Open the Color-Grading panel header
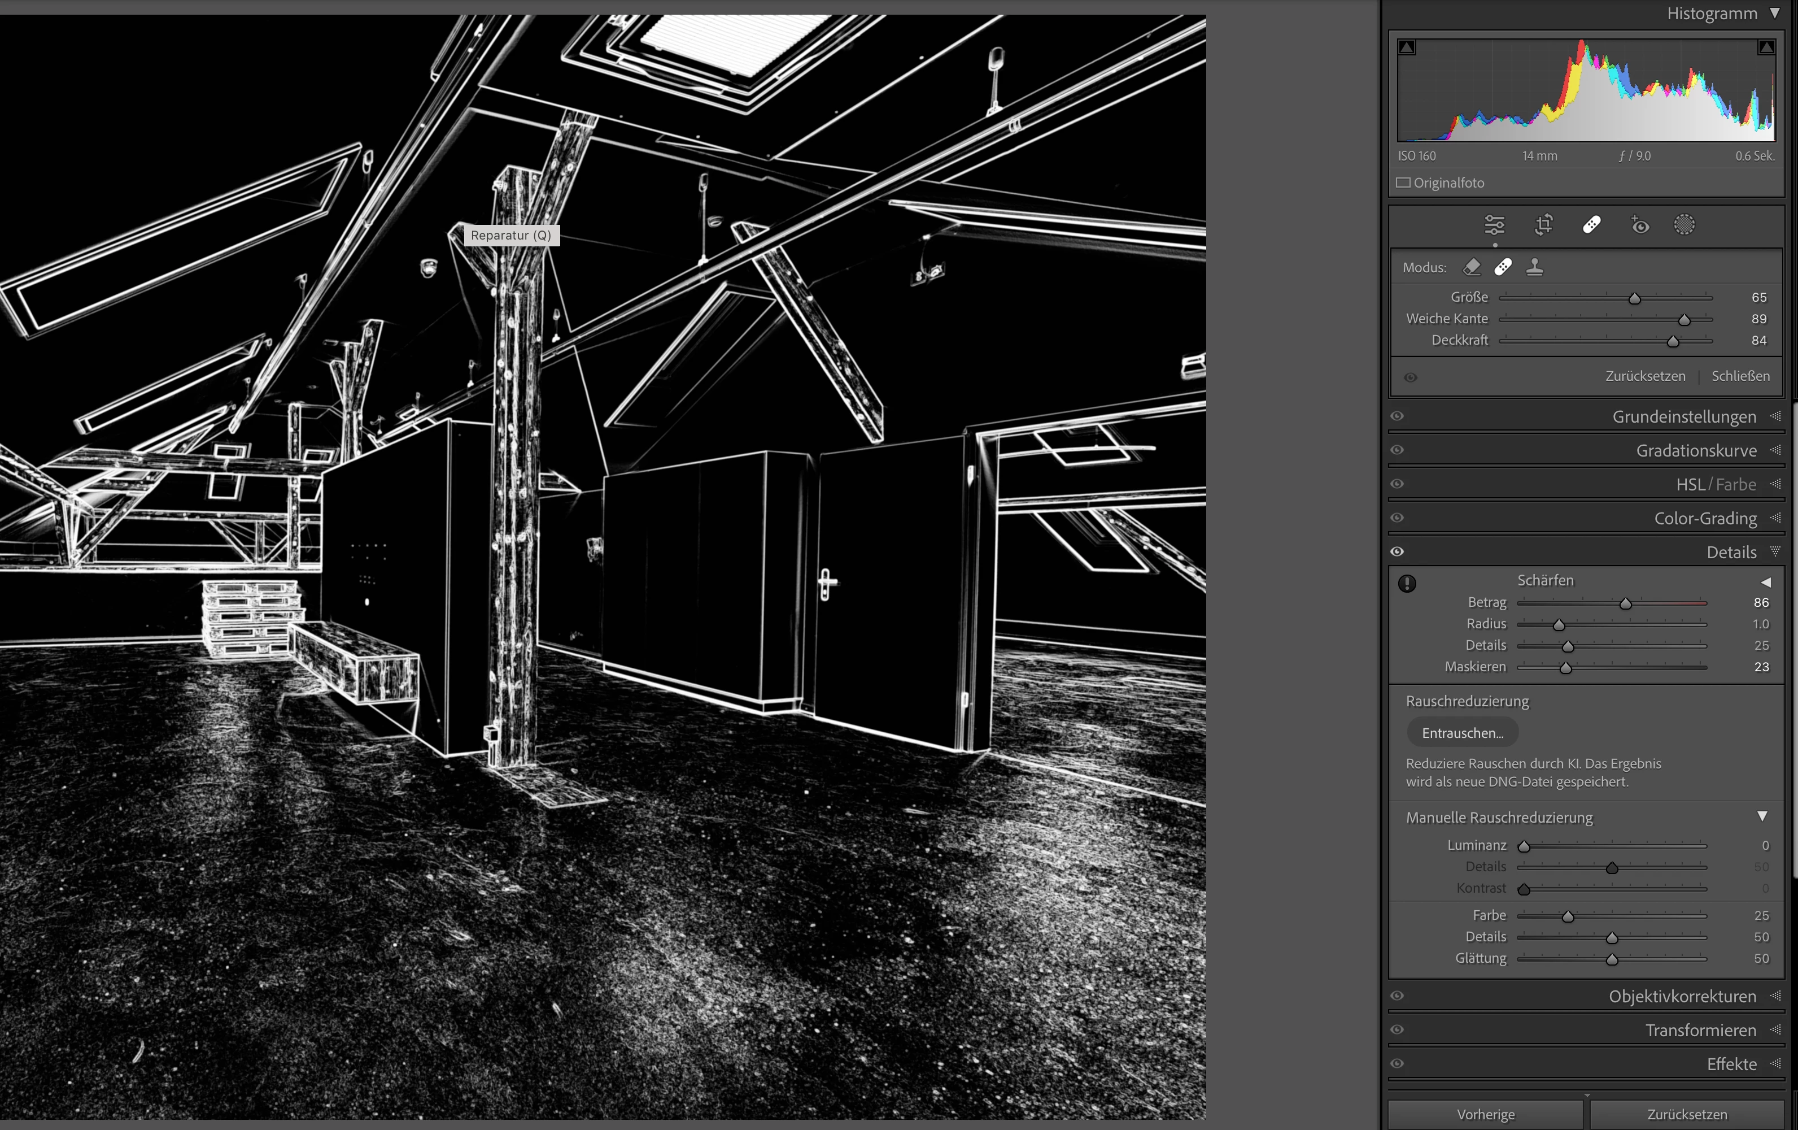 pos(1705,518)
